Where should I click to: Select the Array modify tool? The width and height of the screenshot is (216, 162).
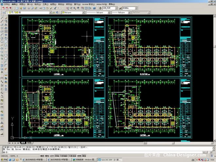point(6,31)
